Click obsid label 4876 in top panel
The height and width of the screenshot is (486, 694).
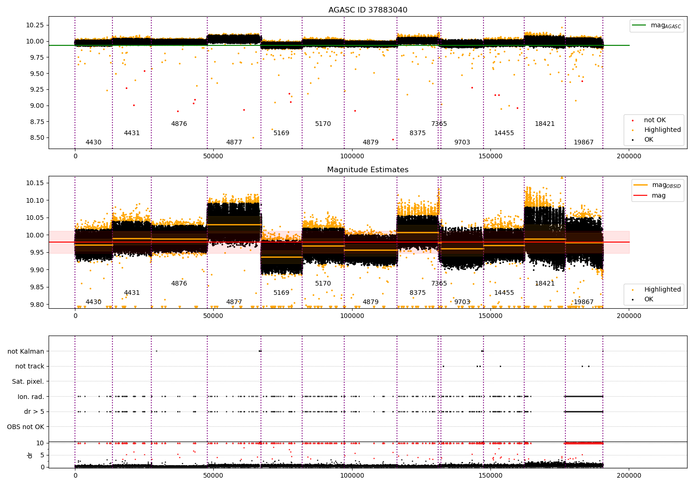179,124
